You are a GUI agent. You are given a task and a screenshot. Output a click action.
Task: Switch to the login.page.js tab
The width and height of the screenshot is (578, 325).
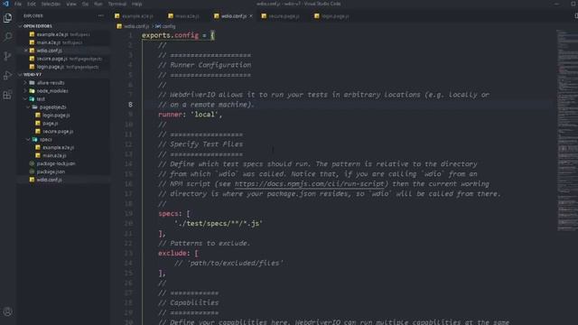point(335,16)
